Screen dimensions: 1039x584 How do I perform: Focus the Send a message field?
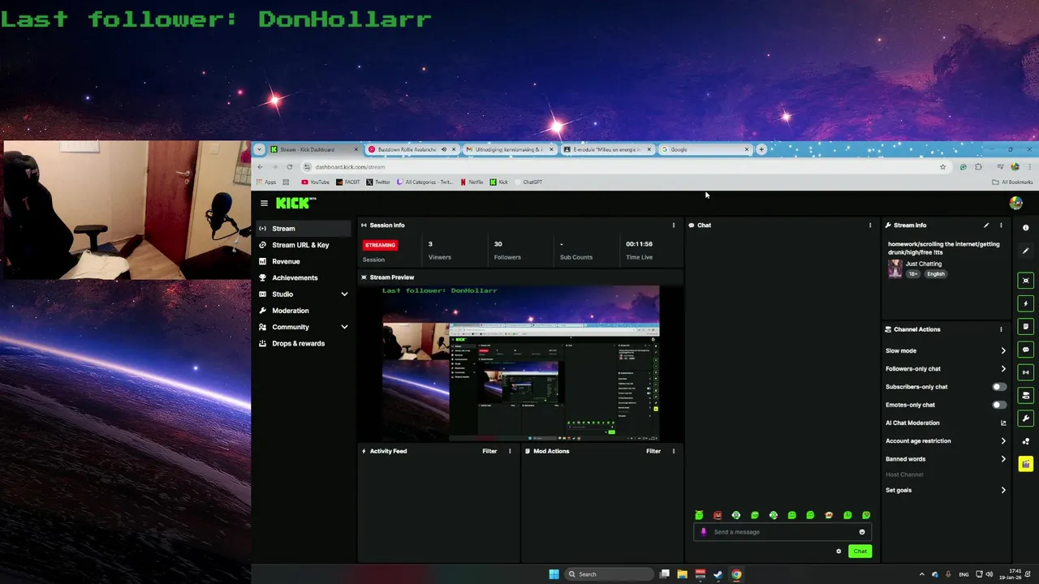pos(782,532)
